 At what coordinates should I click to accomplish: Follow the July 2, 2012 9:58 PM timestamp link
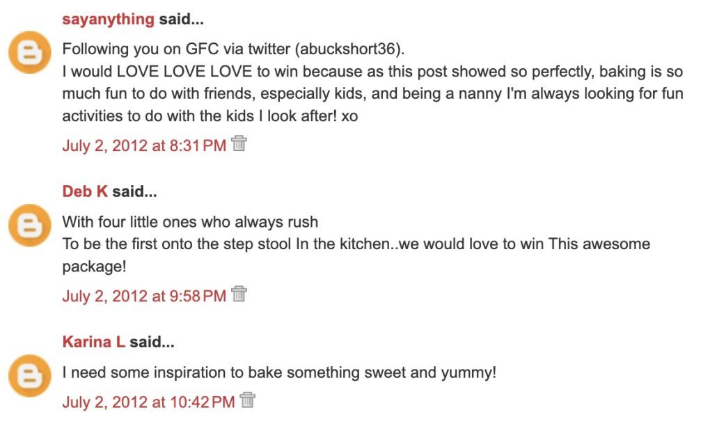click(144, 296)
